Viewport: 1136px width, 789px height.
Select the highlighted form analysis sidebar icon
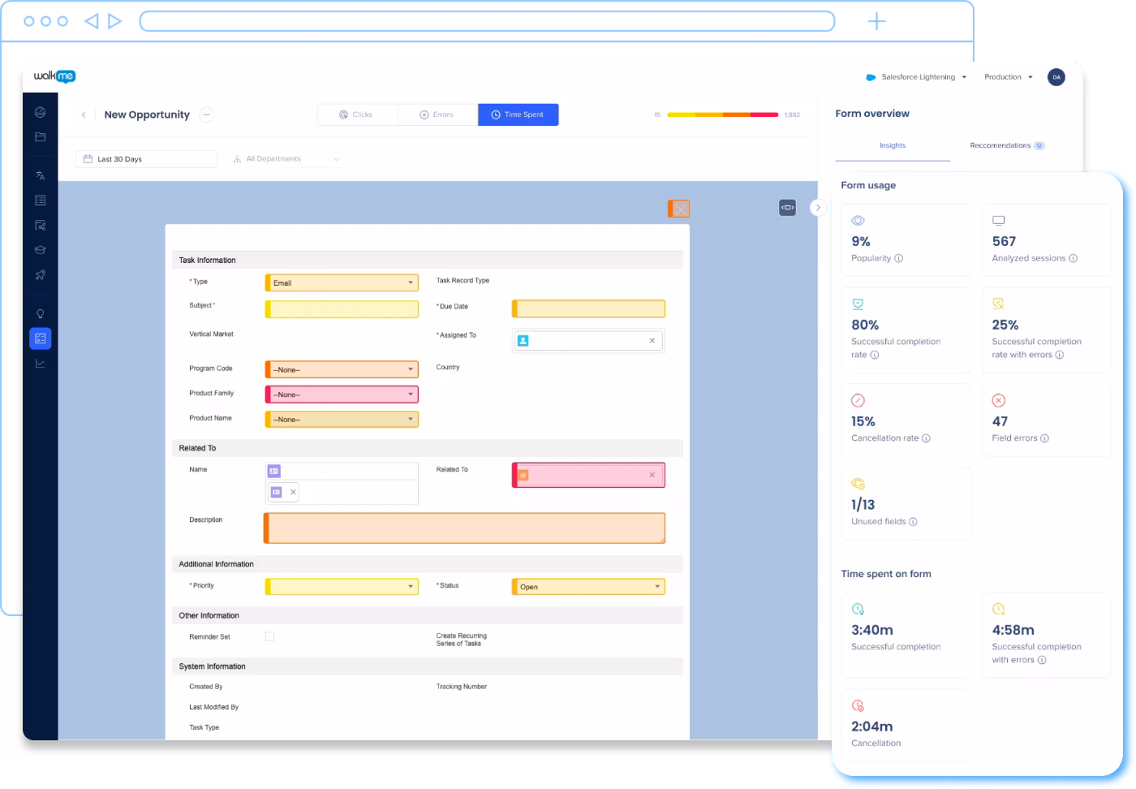pyautogui.click(x=40, y=338)
